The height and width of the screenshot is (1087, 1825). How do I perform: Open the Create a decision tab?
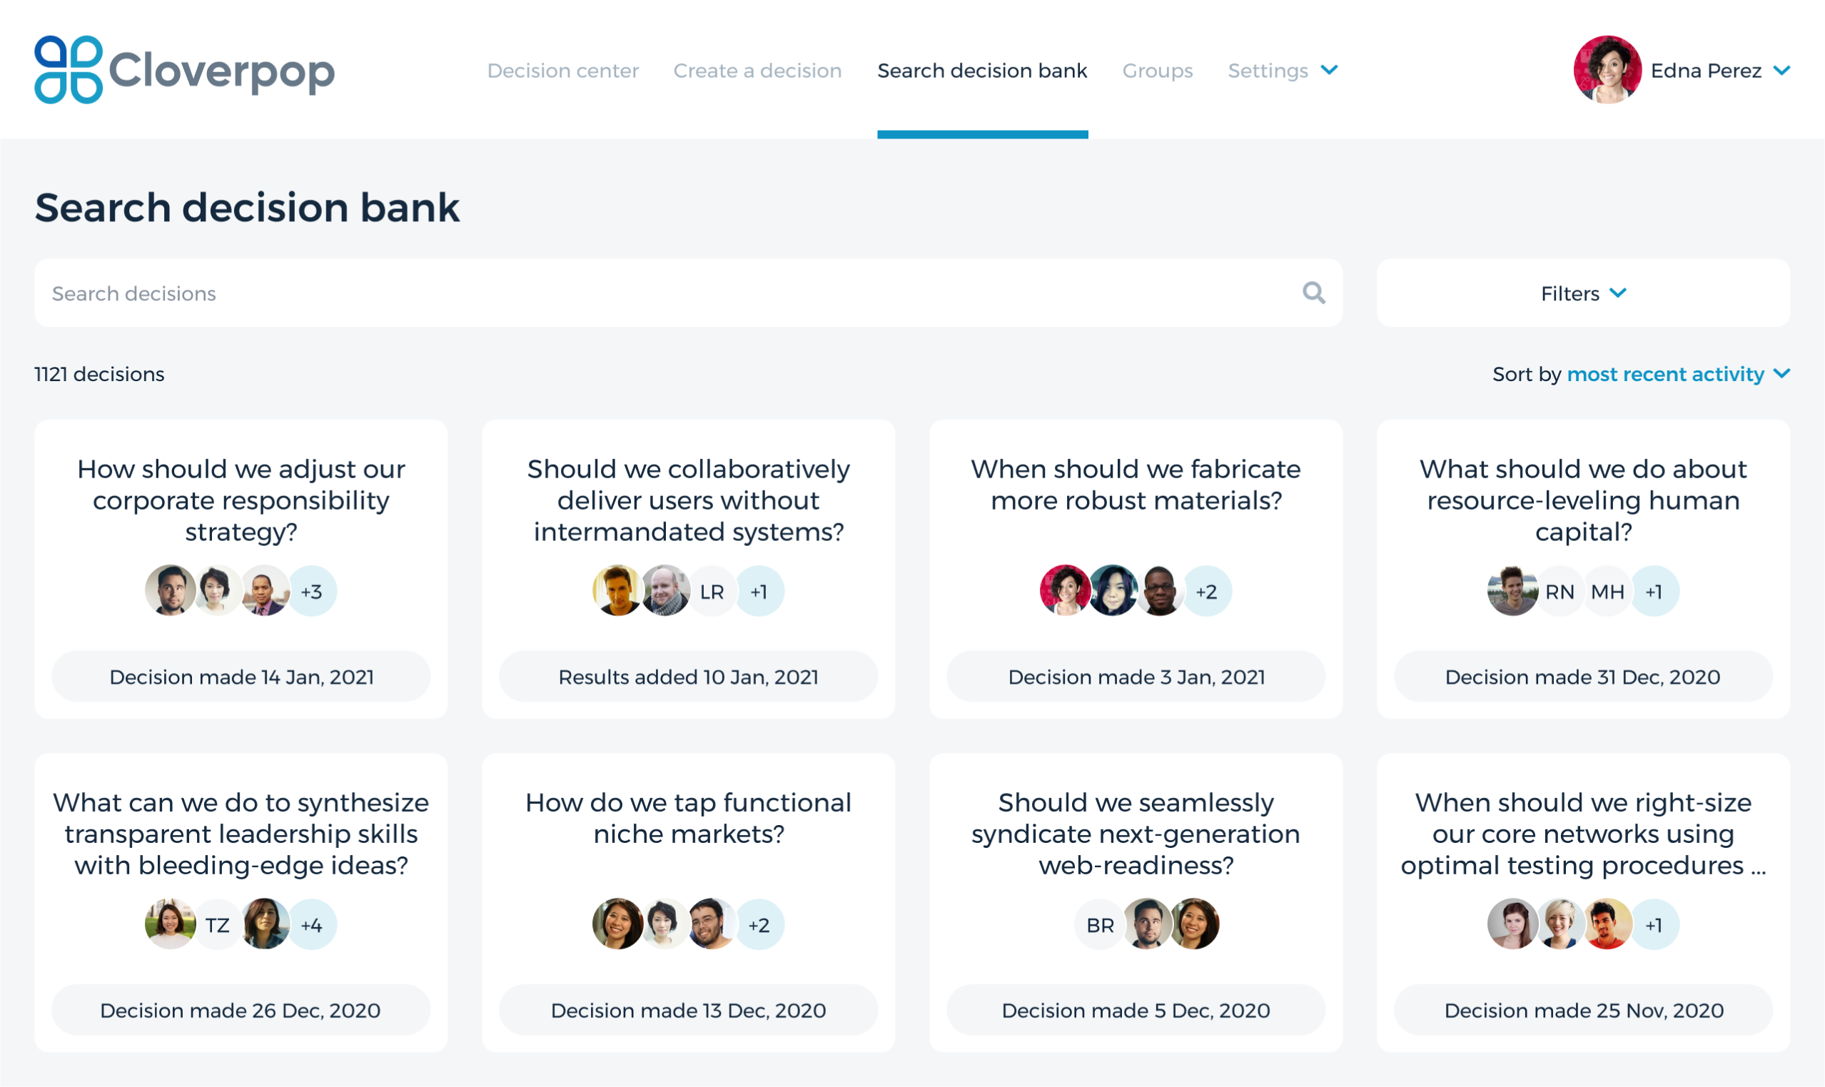point(757,71)
